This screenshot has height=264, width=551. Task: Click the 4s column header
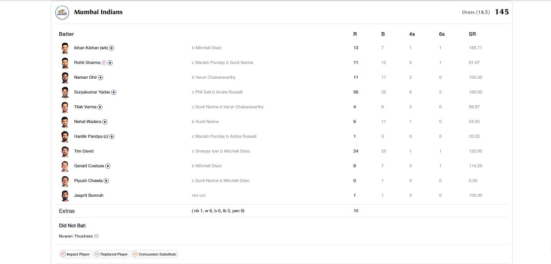[412, 34]
